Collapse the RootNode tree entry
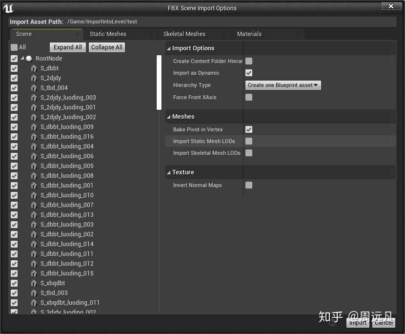 tap(21, 58)
